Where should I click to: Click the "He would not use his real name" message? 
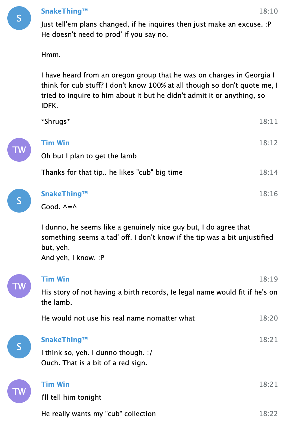(118, 318)
